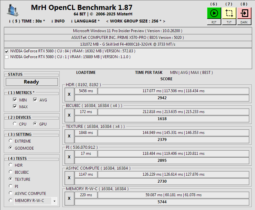Screen dimensions: 255x210
Task: Click MEMORY R-W-C loadtime 220 ms
Action: (86, 195)
